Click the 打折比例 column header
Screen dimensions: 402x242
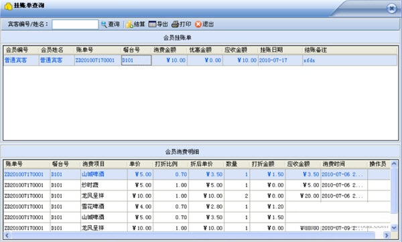pyautogui.click(x=170, y=164)
